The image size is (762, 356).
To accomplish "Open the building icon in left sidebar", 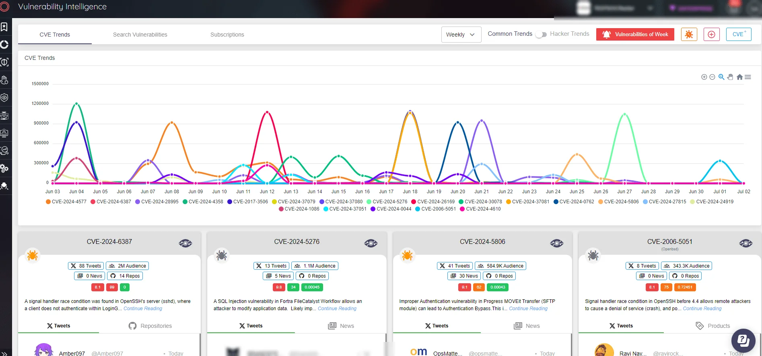I will coord(4,116).
